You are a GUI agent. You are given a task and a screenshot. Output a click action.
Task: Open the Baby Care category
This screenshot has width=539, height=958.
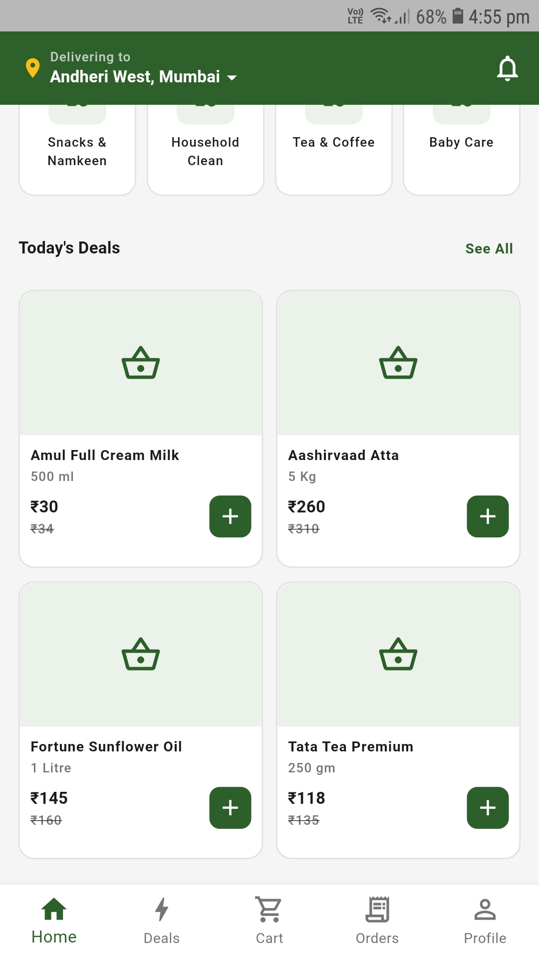click(x=462, y=150)
